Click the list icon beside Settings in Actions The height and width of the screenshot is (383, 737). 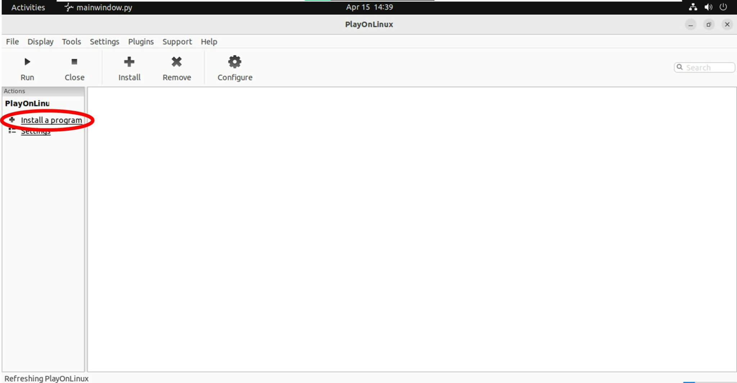(12, 131)
